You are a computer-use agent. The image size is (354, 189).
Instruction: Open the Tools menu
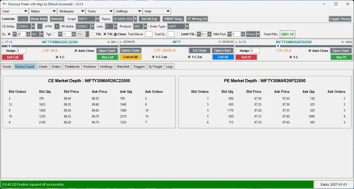tap(100, 11)
